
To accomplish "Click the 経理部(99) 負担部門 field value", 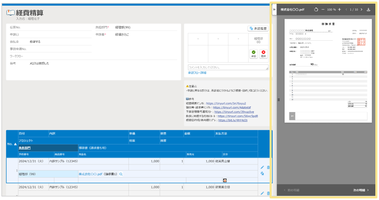I will 123,27.
